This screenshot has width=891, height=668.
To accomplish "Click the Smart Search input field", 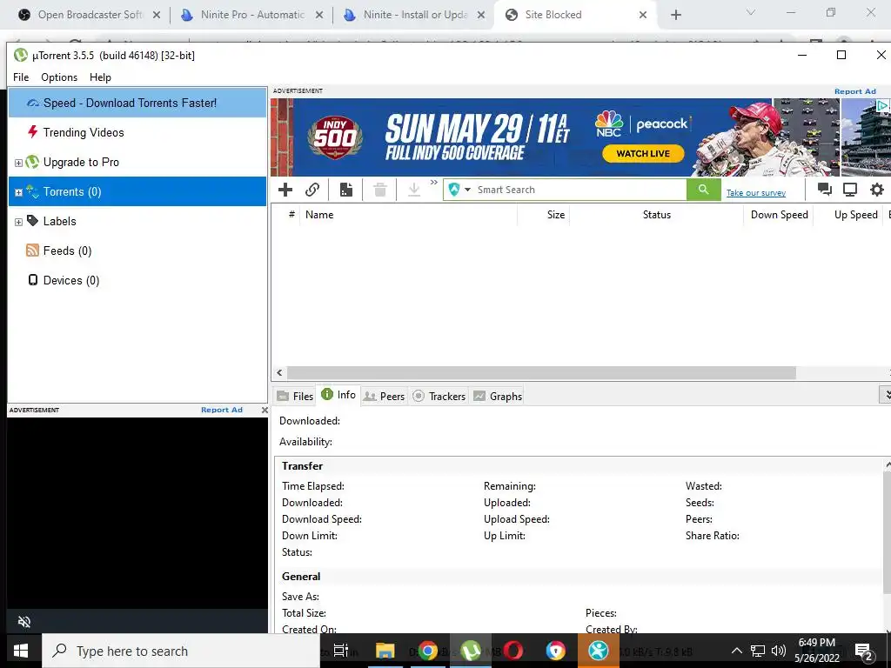I will pos(579,190).
